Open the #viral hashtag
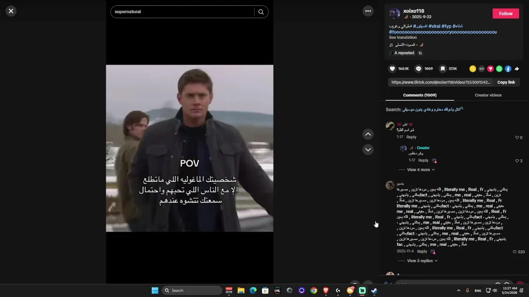 [x=434, y=26]
